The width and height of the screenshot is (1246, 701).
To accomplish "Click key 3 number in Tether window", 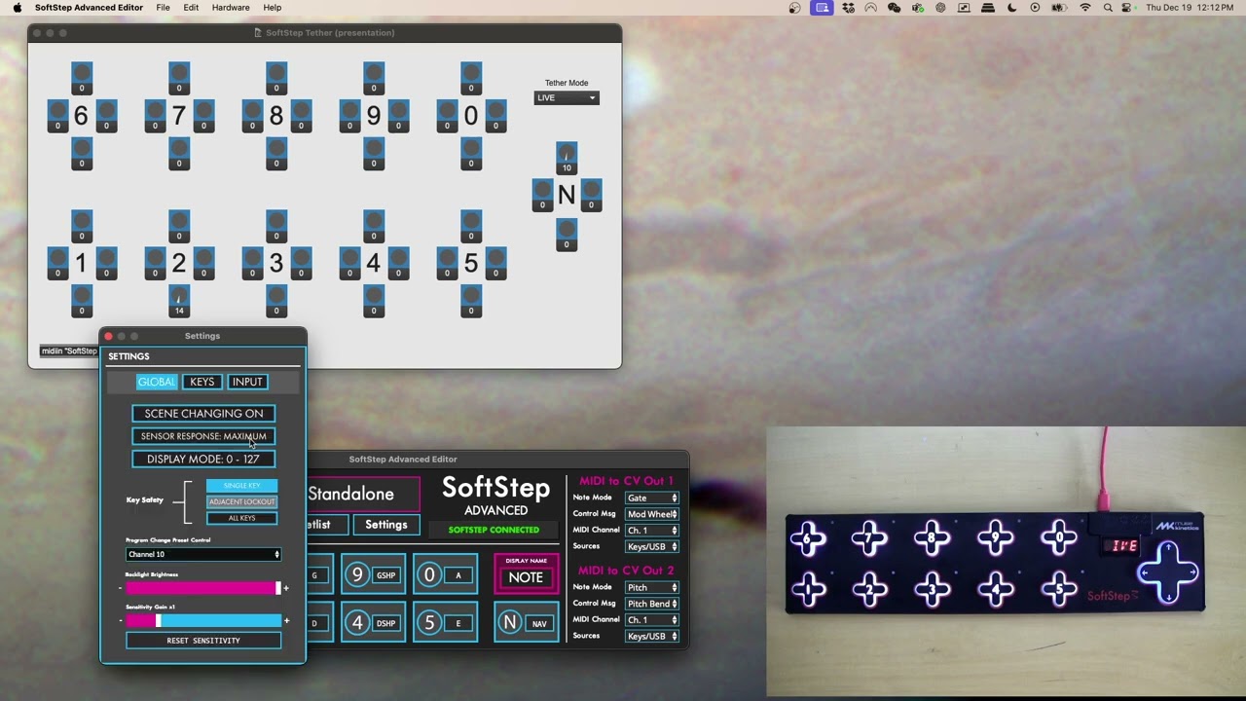I will [275, 263].
